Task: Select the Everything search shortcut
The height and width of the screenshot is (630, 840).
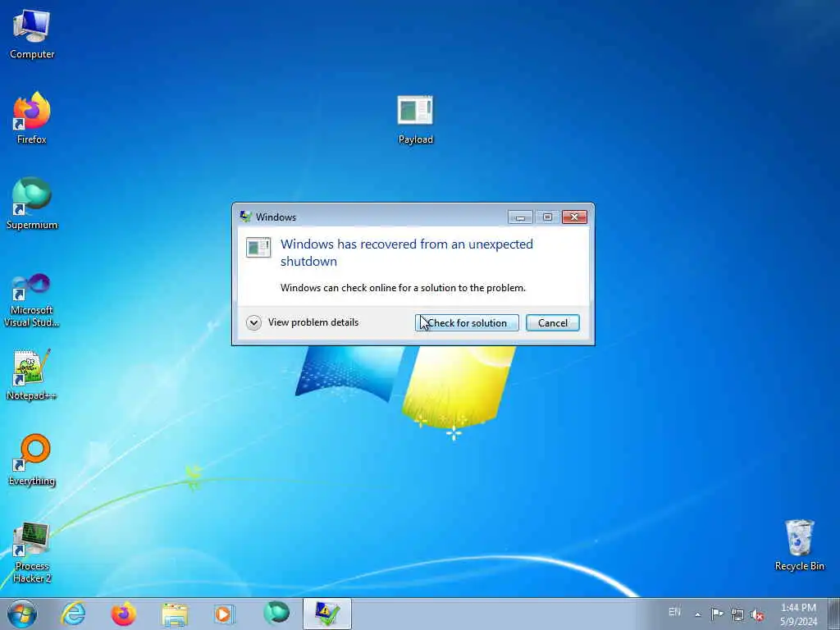Action: point(32,459)
